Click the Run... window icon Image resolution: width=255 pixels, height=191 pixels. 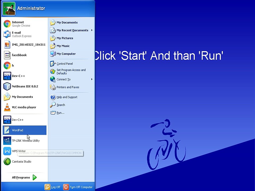[x=53, y=113]
